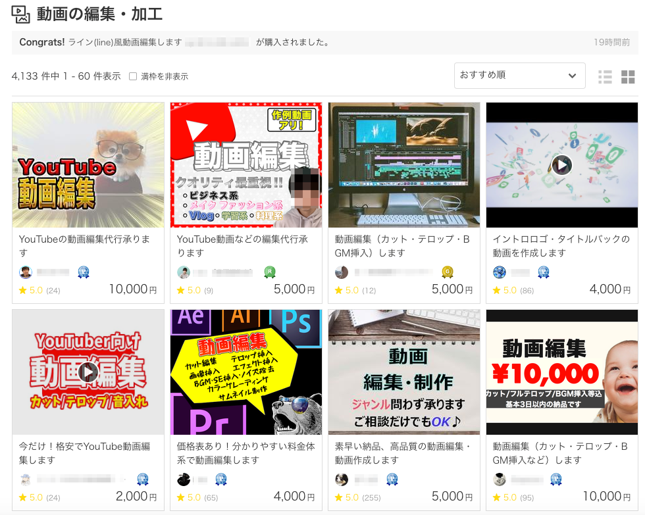645x515 pixels.
Task: Click star icon on "価格表あり！" listing
Action: tap(180, 498)
